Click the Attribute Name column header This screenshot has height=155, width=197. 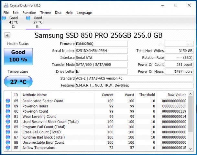pos(34,95)
